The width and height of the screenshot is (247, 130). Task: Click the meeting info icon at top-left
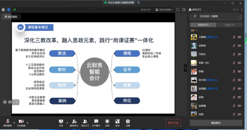point(3,10)
